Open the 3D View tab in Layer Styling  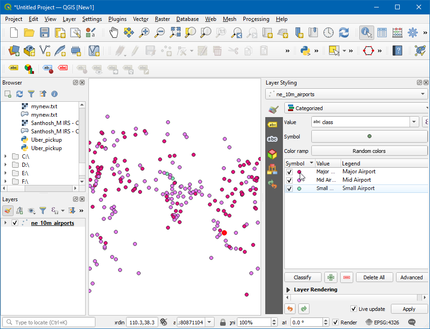pos(272,154)
